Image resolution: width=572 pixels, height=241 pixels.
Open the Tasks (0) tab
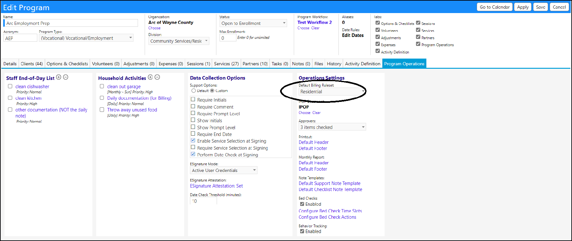[280, 64]
